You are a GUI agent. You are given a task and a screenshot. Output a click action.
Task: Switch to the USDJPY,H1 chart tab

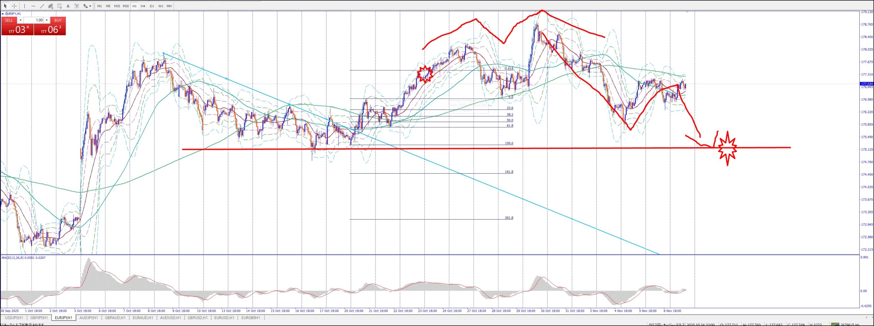tap(14, 317)
